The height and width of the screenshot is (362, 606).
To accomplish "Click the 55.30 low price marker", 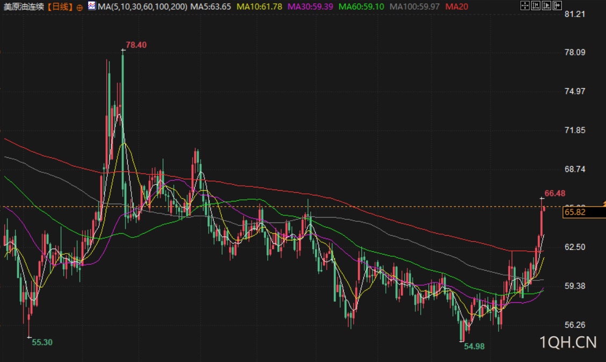I will (42, 342).
